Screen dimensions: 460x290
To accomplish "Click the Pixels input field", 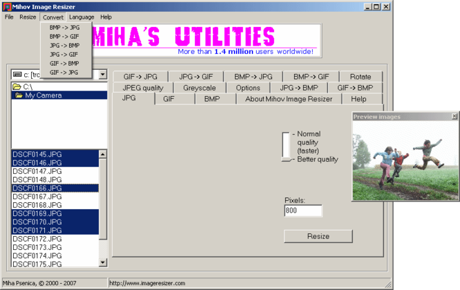I will 303,210.
